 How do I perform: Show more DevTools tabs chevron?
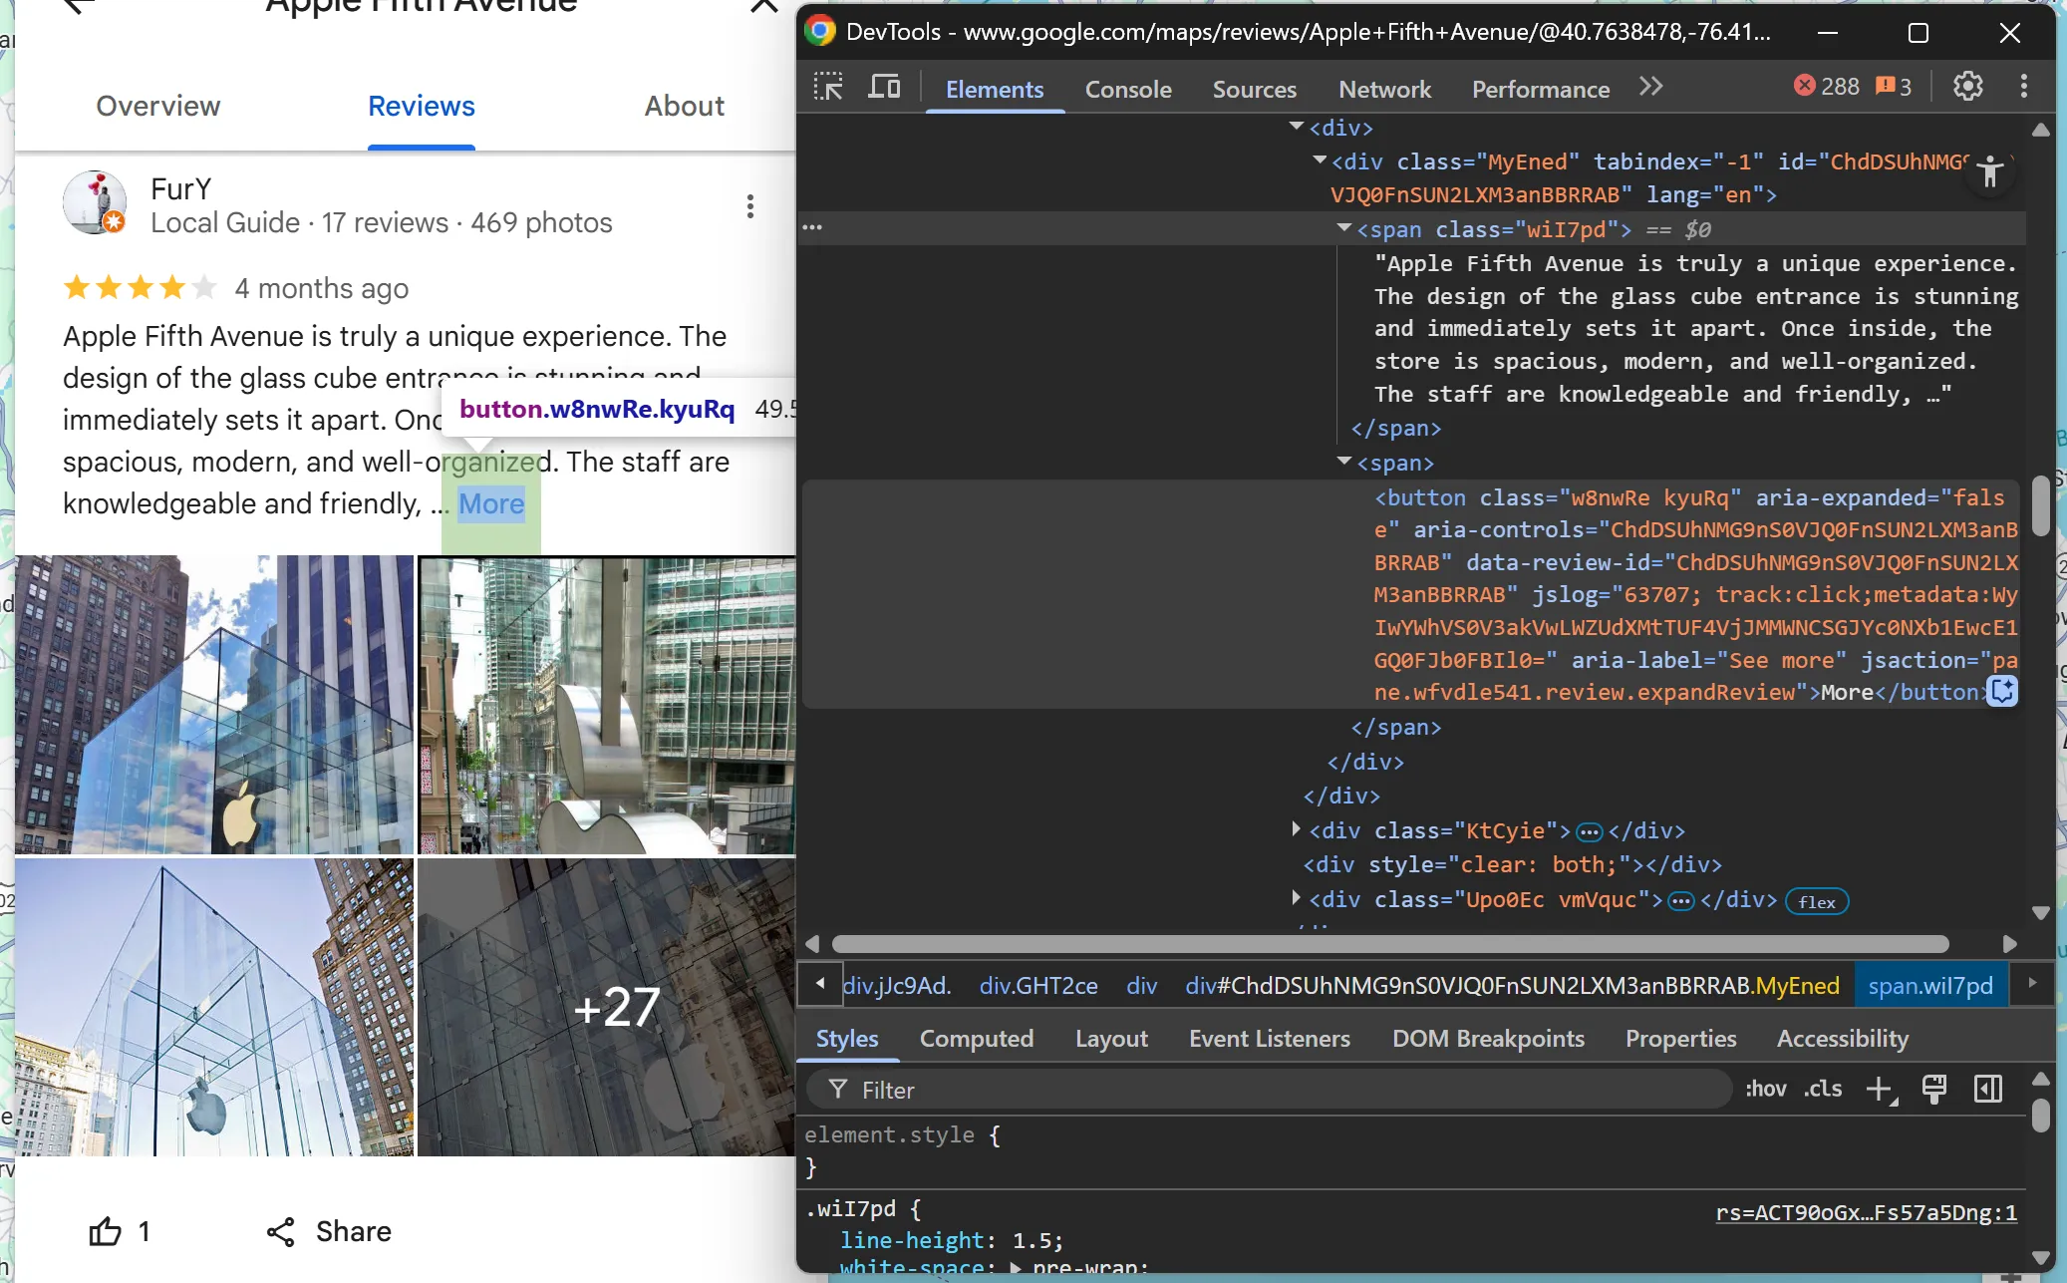point(1650,87)
